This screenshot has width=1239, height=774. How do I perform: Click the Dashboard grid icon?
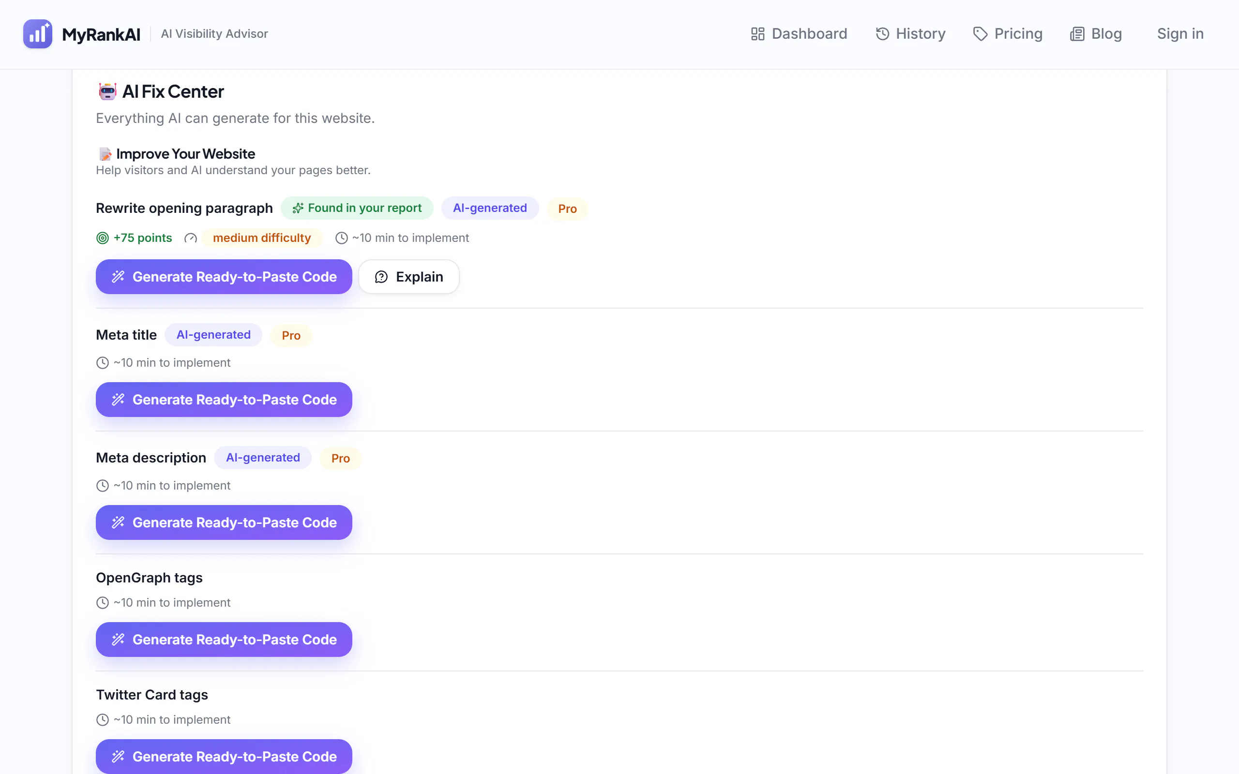pyautogui.click(x=758, y=34)
